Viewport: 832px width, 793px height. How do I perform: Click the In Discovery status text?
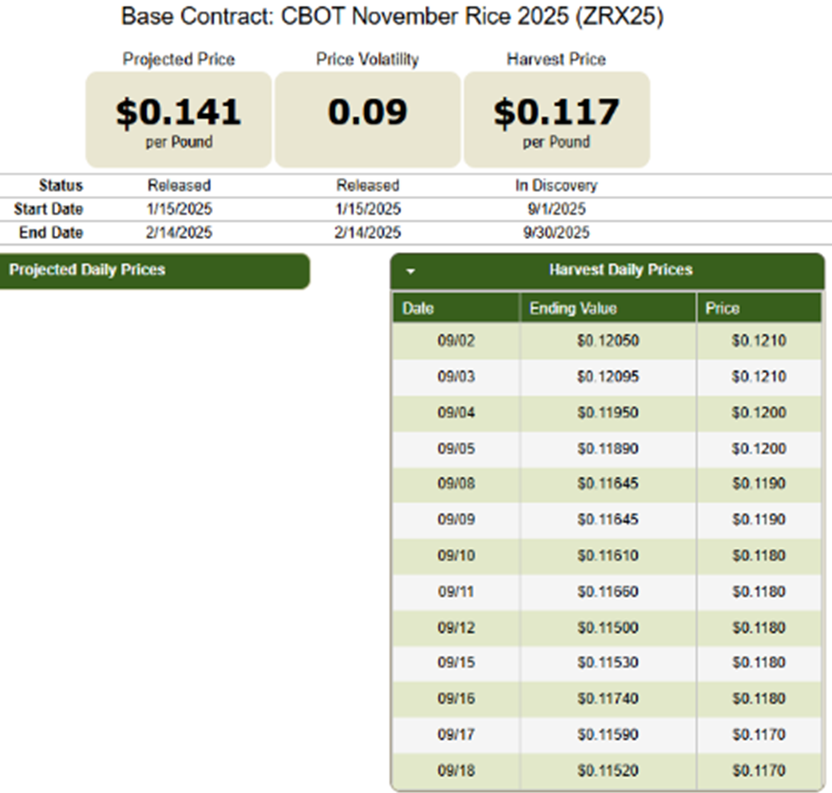click(556, 185)
